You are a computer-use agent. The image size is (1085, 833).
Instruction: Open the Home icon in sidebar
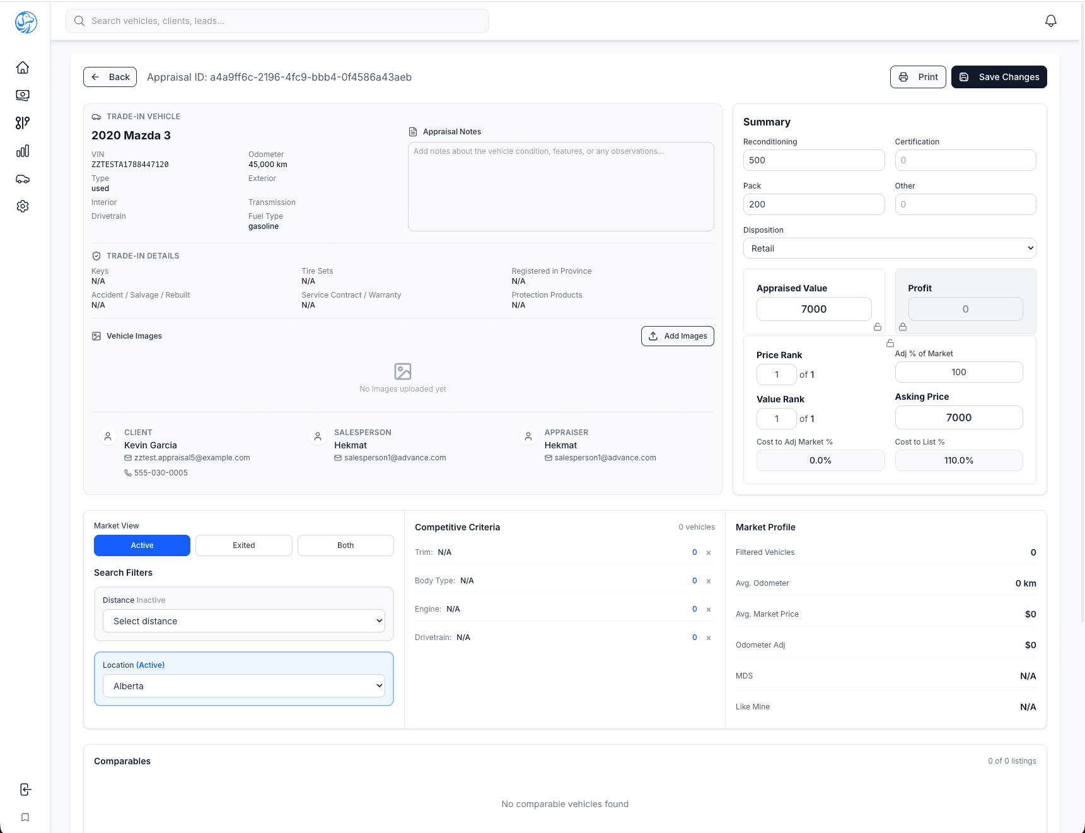click(x=23, y=67)
